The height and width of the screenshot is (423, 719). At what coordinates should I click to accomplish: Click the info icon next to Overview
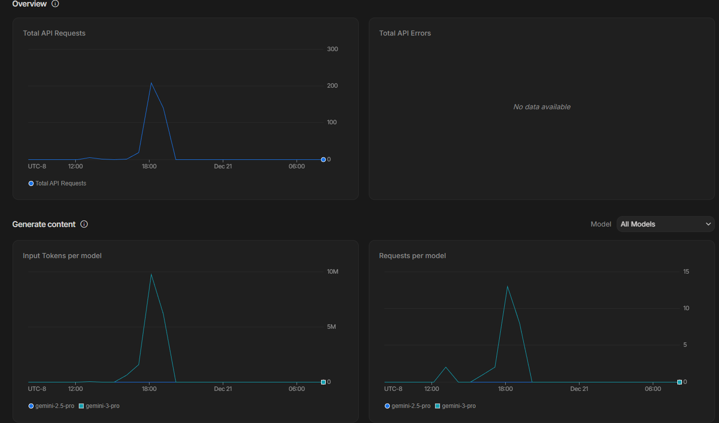tap(55, 4)
